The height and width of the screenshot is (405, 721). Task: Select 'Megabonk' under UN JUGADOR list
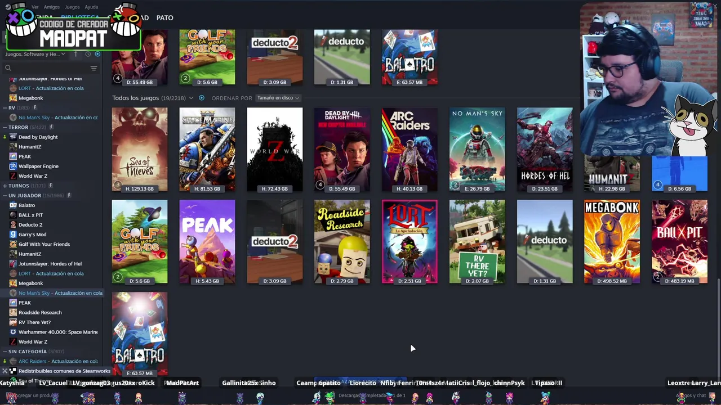click(x=30, y=283)
